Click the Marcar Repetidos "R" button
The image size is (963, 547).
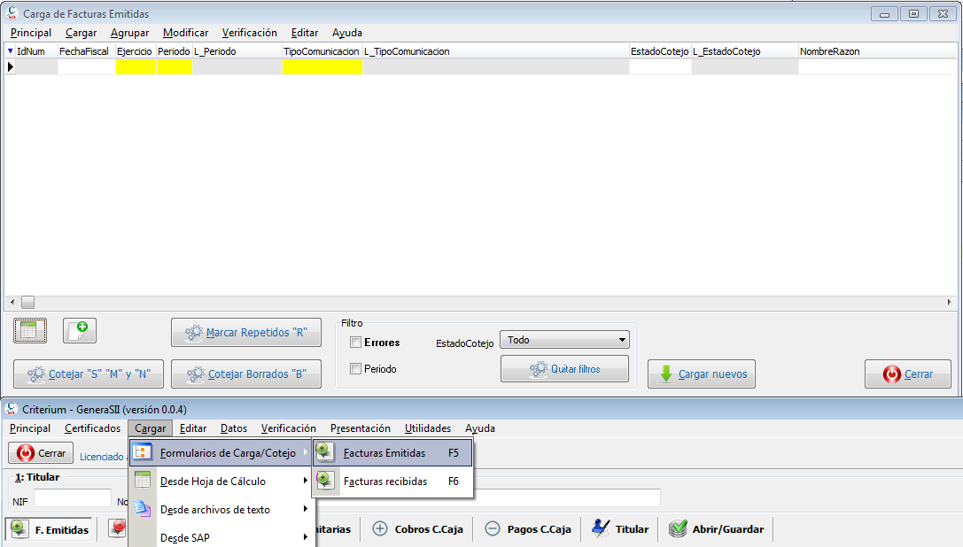click(x=246, y=332)
